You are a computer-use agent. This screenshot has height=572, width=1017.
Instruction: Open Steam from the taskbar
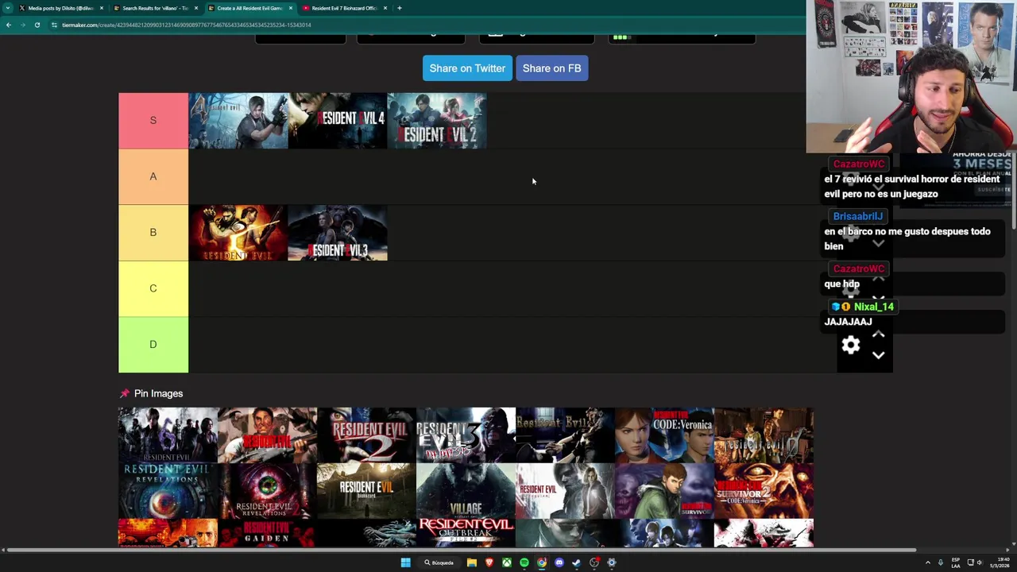tap(577, 562)
